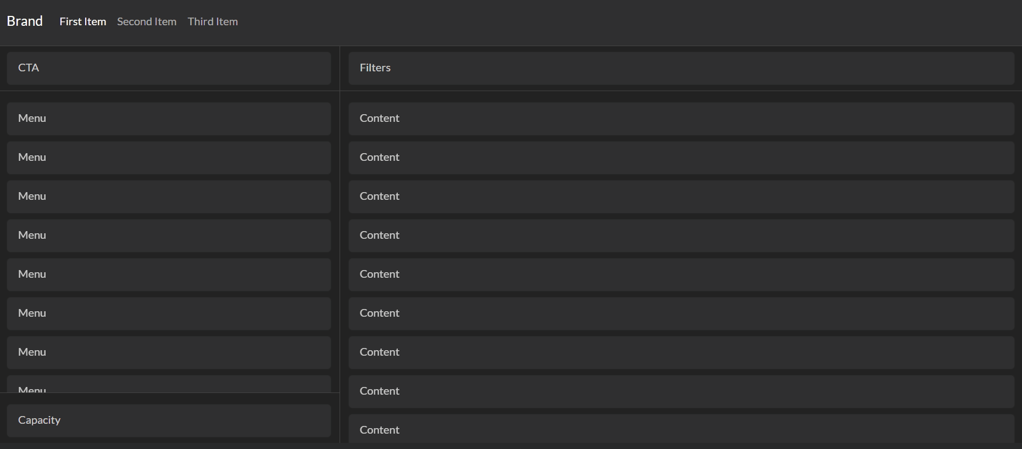Viewport: 1022px width, 449px height.
Task: Open the fourth Content card
Action: [681, 235]
